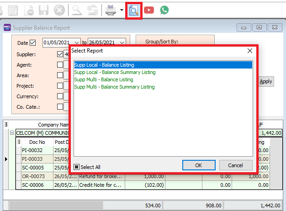Click the print preview magnifier icon
This screenshot has height=211, width=286.
point(134,10)
